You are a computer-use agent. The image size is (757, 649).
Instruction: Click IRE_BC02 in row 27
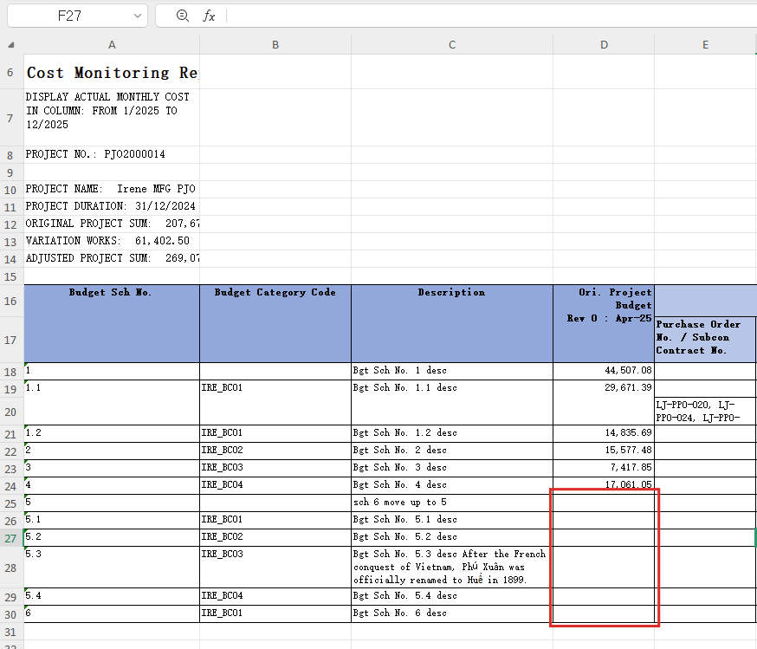pos(275,538)
